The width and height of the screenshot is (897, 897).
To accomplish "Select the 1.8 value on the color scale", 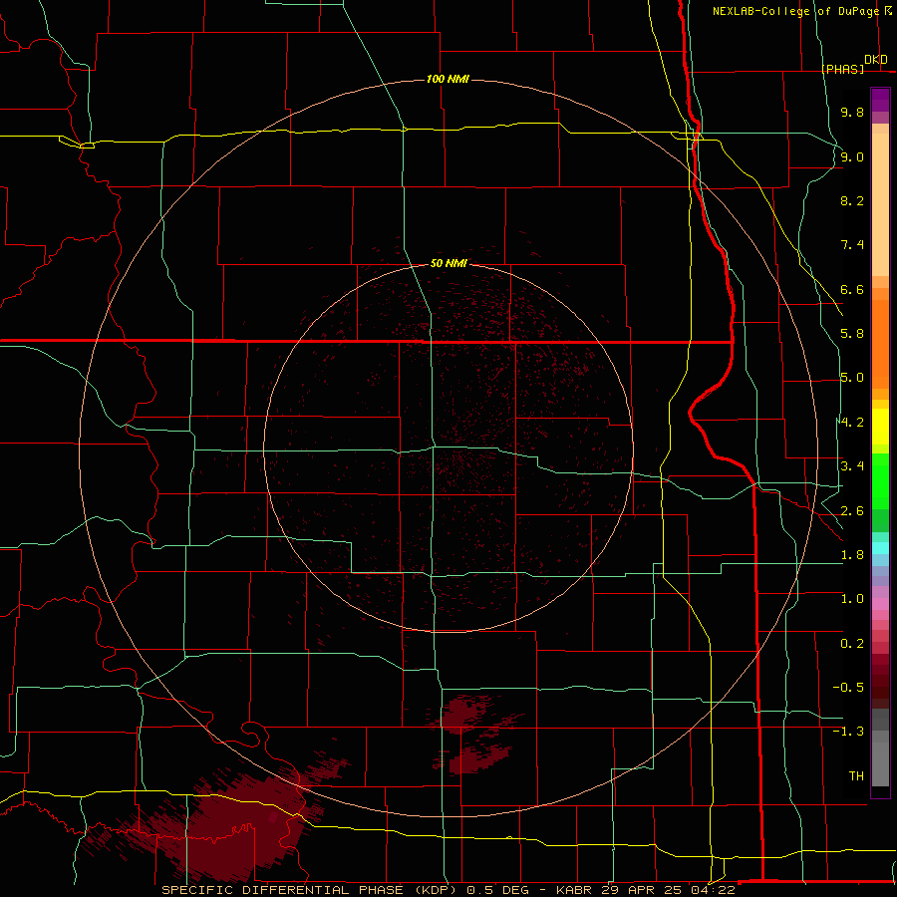I will pyautogui.click(x=852, y=555).
